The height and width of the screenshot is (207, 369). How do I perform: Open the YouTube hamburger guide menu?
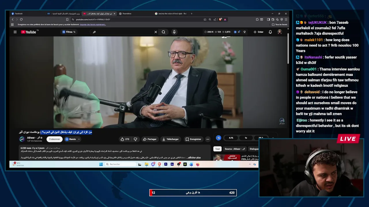click(x=15, y=32)
